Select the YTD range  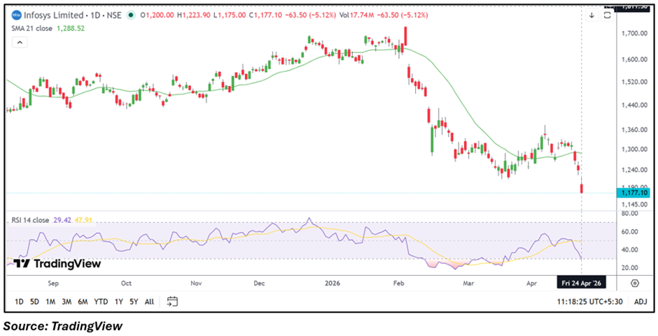point(101,302)
